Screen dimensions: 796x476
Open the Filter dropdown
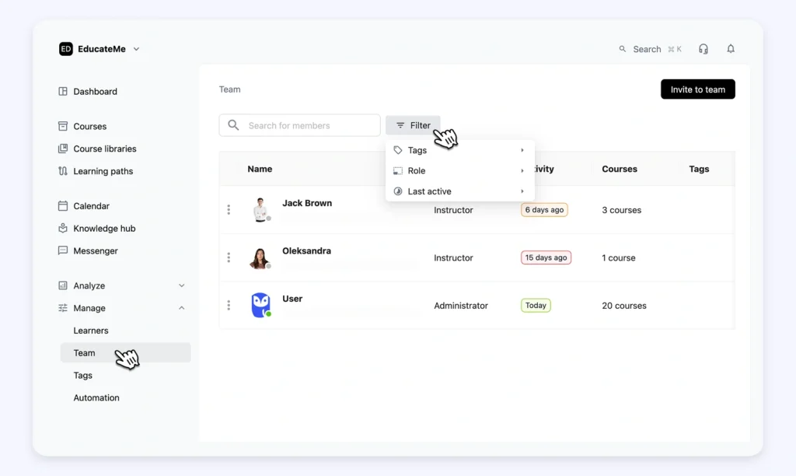[x=413, y=125]
